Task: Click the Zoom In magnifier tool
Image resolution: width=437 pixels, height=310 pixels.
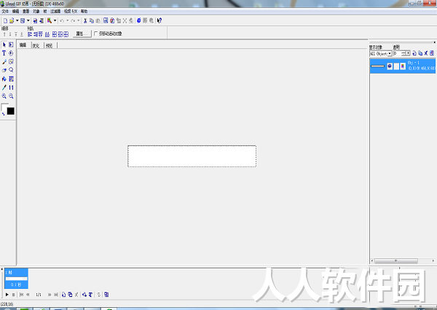Action: [x=4, y=96]
